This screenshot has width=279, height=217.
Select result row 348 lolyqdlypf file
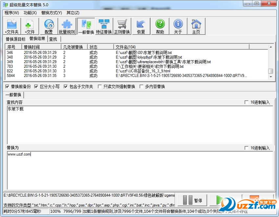tap(137, 57)
